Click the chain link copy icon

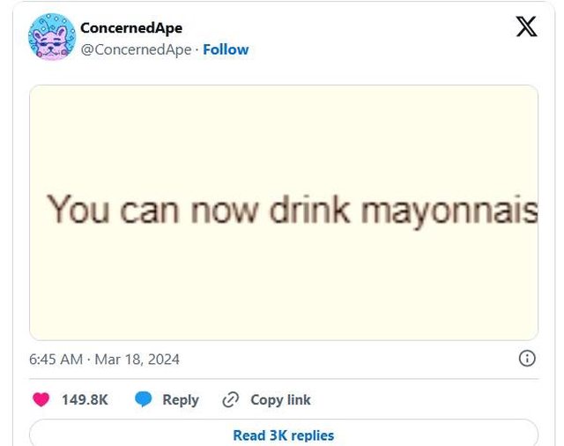tap(231, 399)
